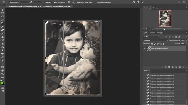Screen dimensions: 188x105
Task: Toggle layer filtering switch on/off
Action: click(187, 36)
